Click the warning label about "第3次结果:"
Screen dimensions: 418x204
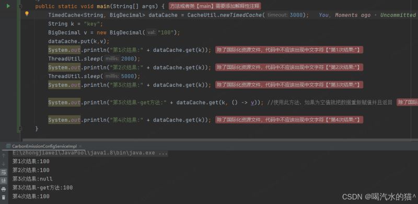[289, 85]
